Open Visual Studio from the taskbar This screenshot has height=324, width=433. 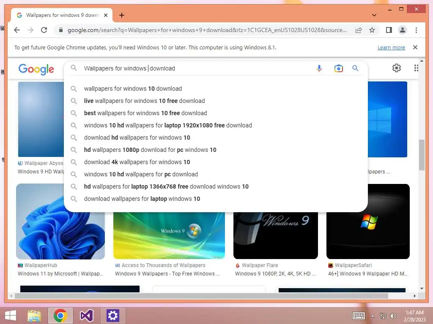click(86, 316)
